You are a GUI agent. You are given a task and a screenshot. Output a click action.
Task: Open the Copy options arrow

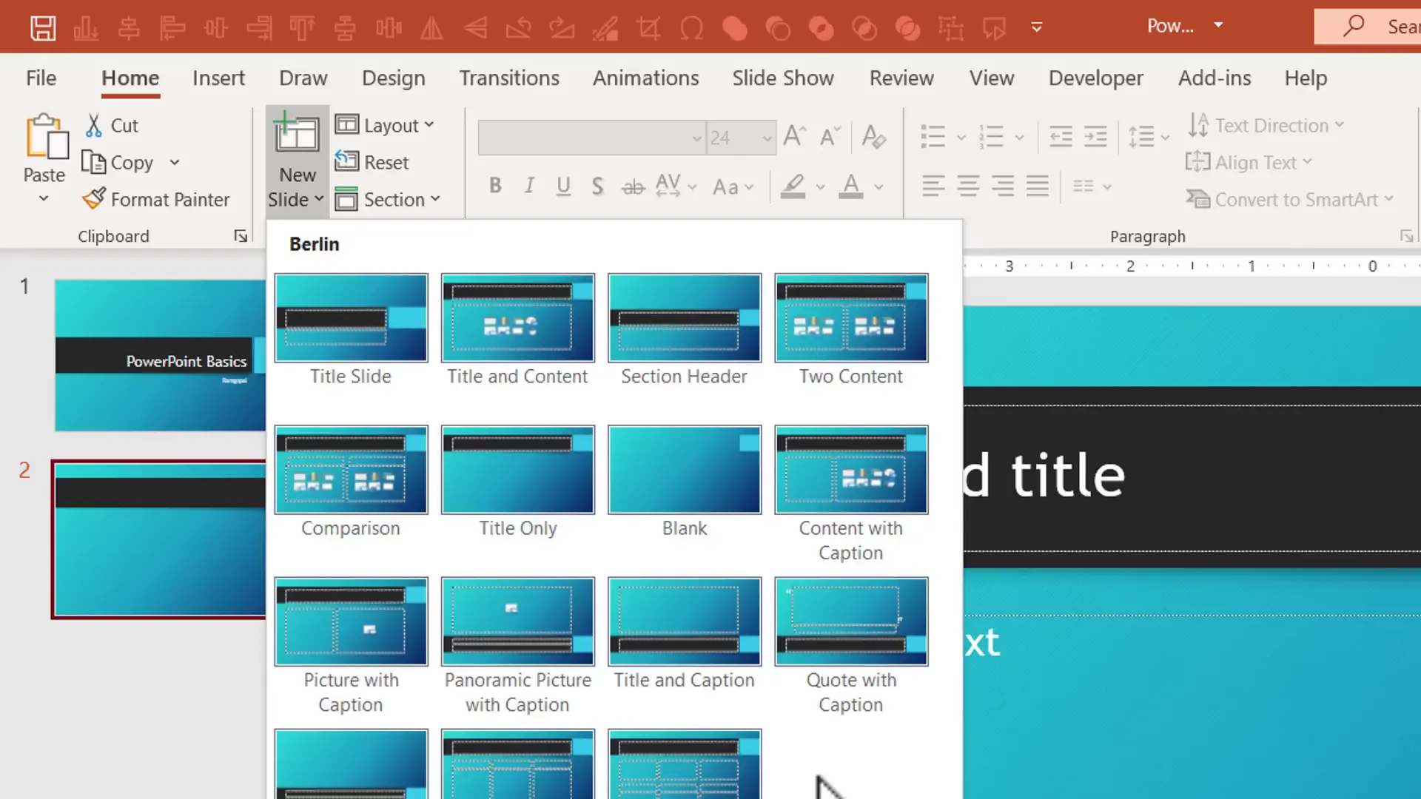[175, 162]
